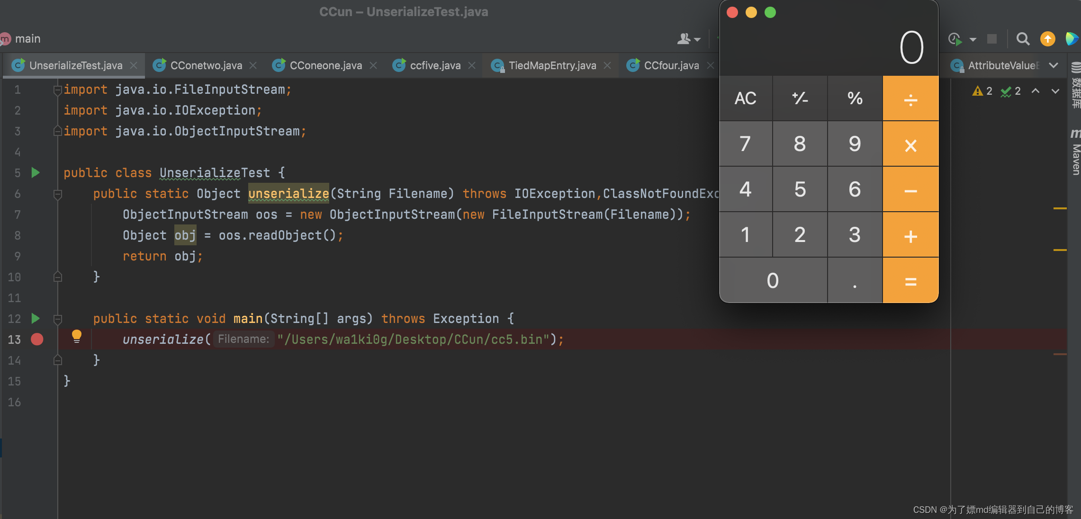Click the 7 key on Calculator
The width and height of the screenshot is (1081, 519).
pyautogui.click(x=746, y=144)
